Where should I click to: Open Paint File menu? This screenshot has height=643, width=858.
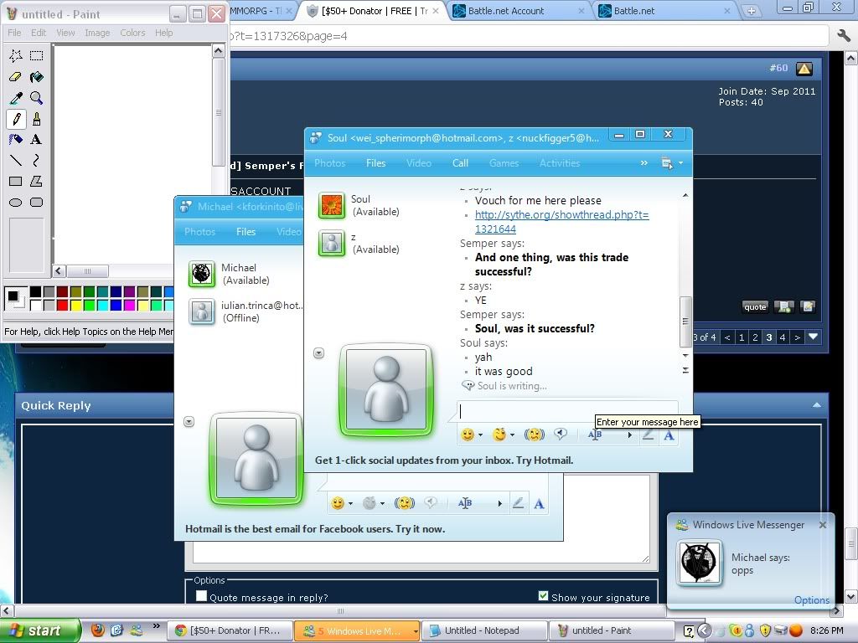(x=14, y=33)
